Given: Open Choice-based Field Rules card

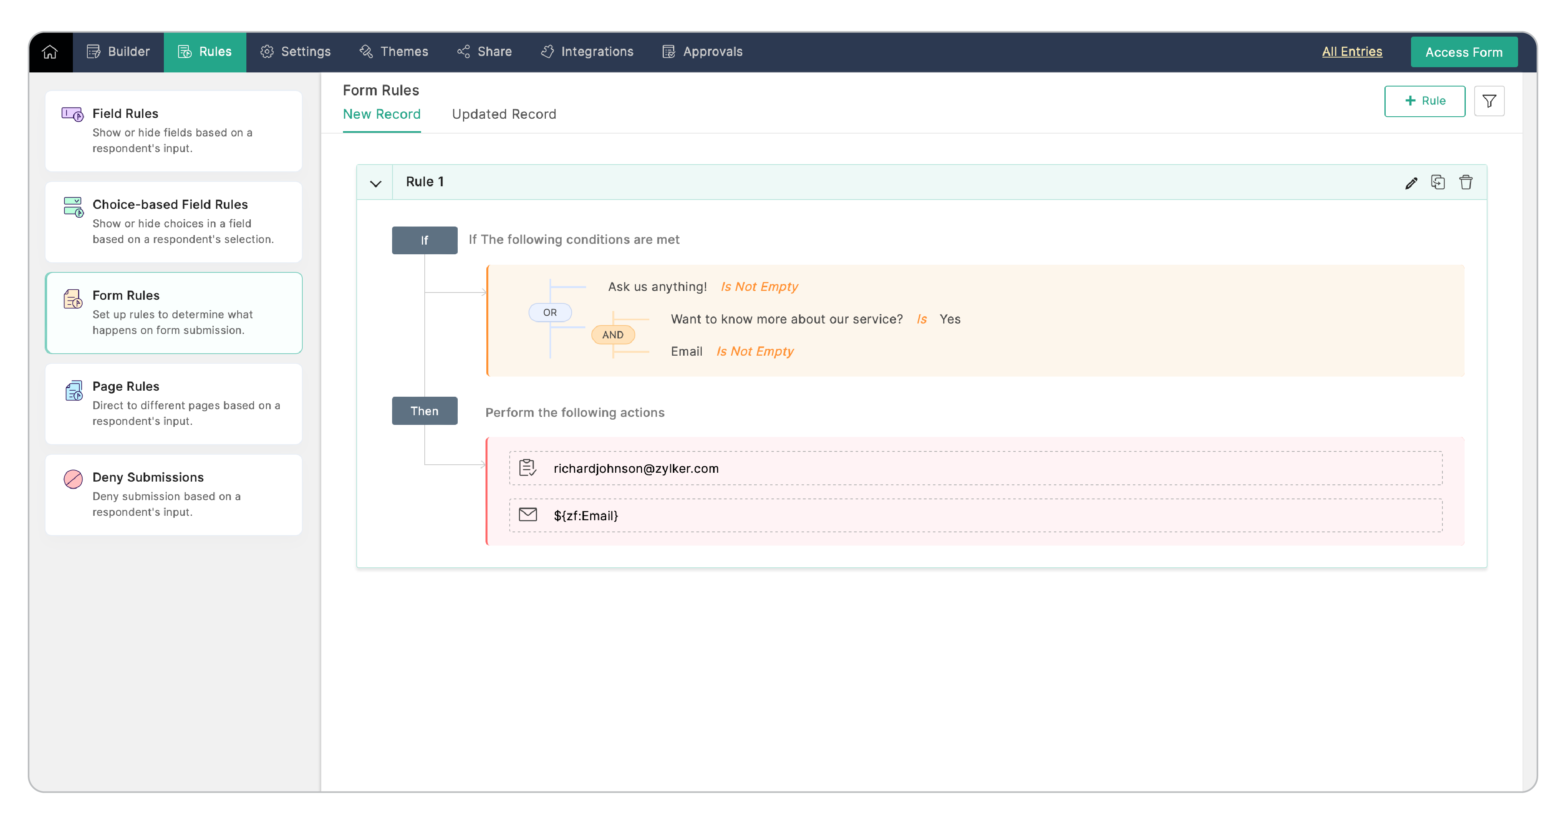Looking at the screenshot, I should (173, 222).
